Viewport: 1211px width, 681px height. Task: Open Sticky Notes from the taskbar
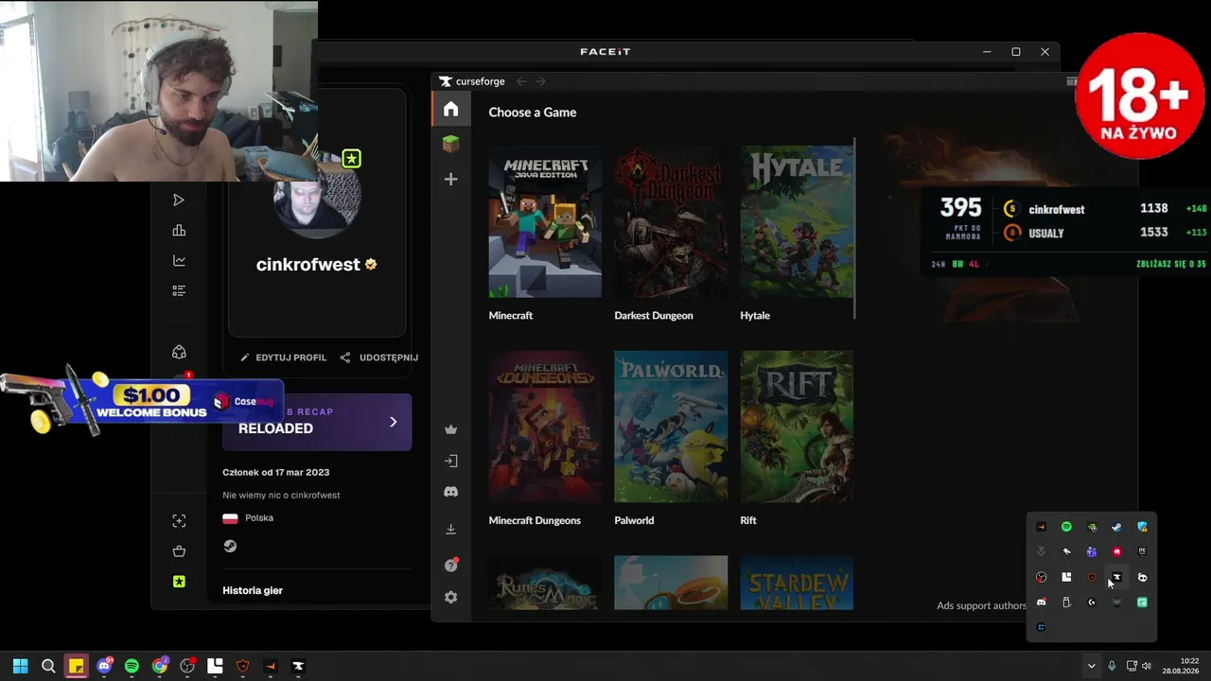tap(76, 666)
